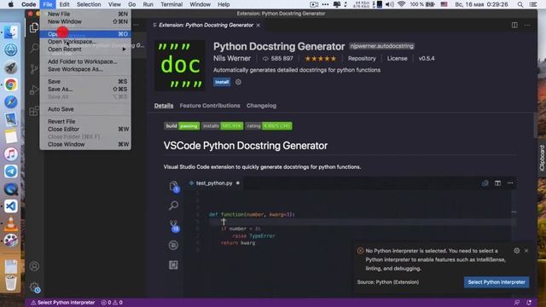
Task: Choose New File from File menu
Action: (x=85, y=14)
